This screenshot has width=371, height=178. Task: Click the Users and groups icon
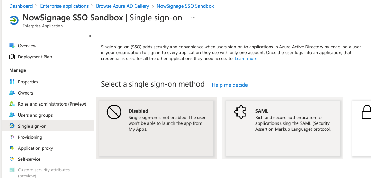tap(12, 115)
